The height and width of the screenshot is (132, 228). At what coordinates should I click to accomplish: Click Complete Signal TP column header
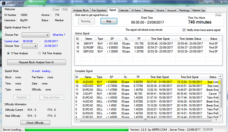click(x=138, y=77)
